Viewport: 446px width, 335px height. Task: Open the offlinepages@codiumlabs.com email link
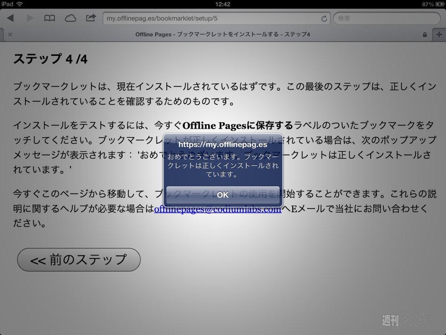tap(218, 209)
